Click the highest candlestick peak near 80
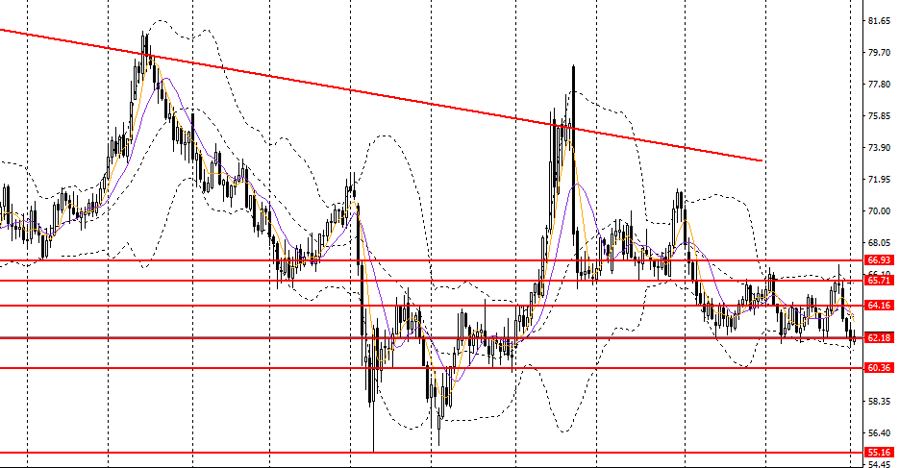This screenshot has width=899, height=468. (144, 35)
